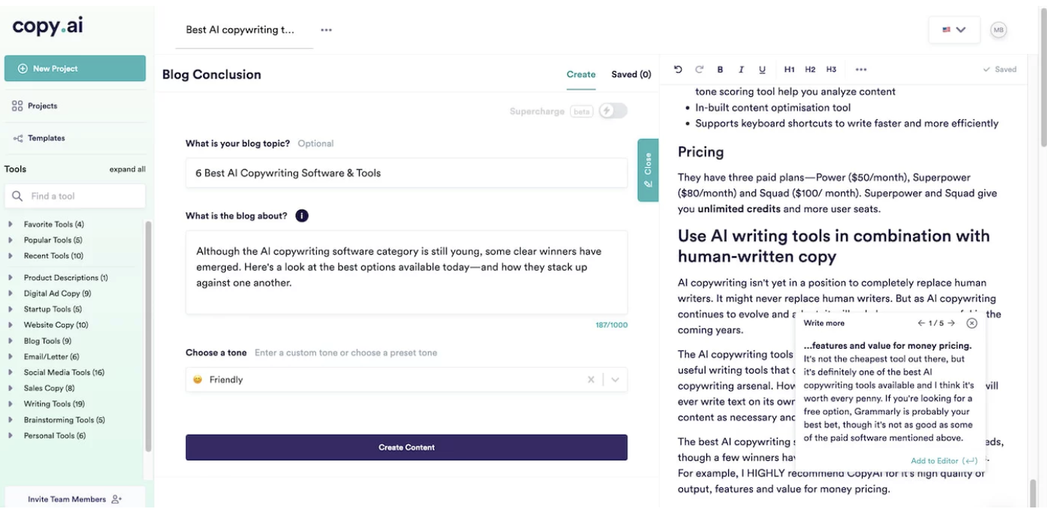Apply bold formatting with the B icon
1047x514 pixels.
pos(720,70)
